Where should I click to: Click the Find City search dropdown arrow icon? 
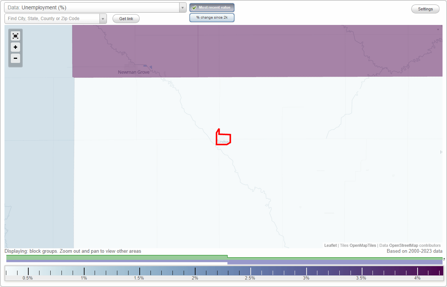[x=103, y=18]
